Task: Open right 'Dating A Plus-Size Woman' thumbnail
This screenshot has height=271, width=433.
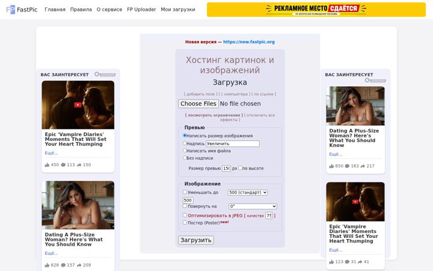Action: [355, 106]
